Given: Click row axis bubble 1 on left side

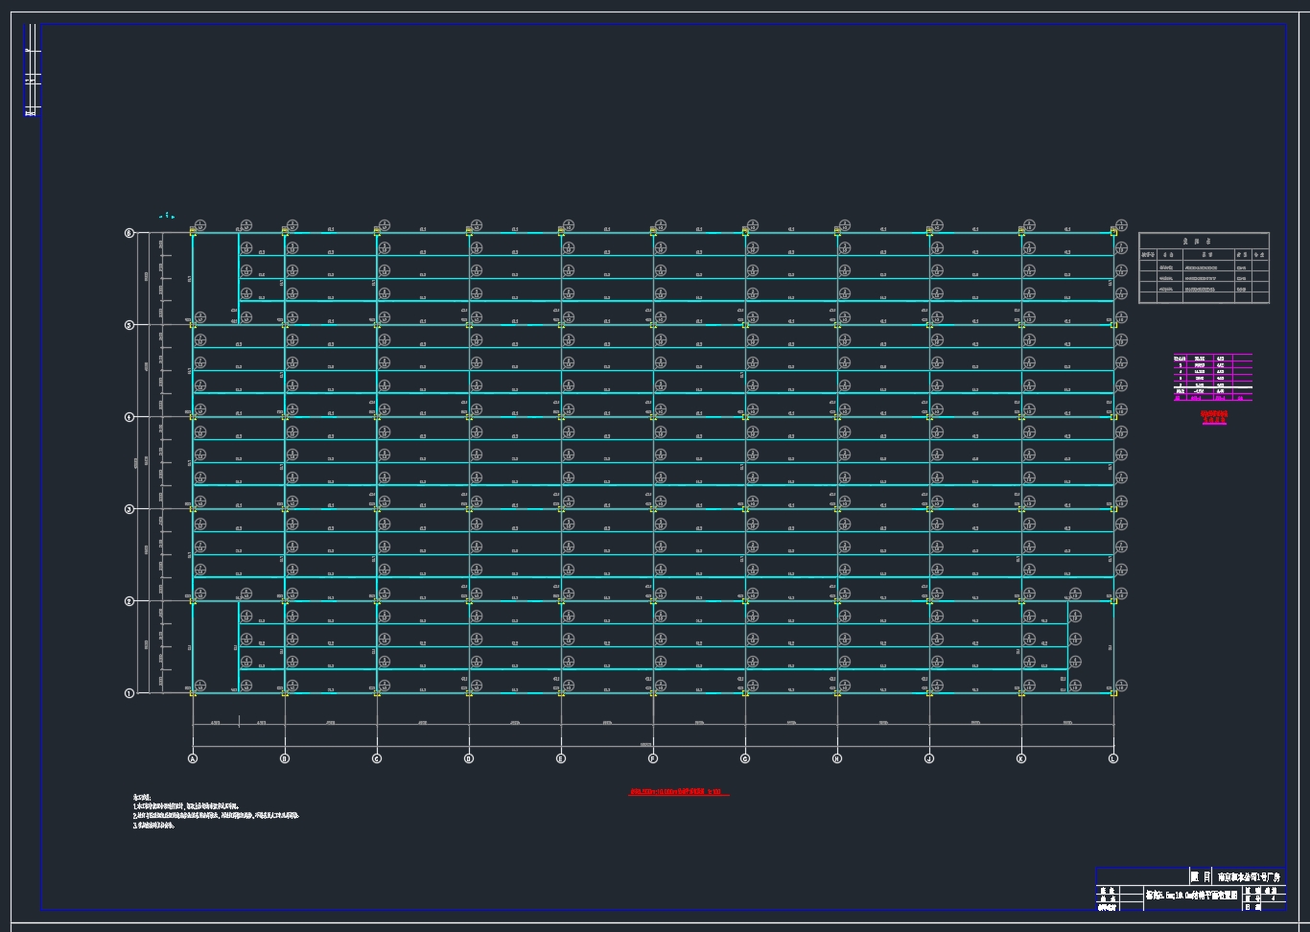Looking at the screenshot, I should pos(129,693).
